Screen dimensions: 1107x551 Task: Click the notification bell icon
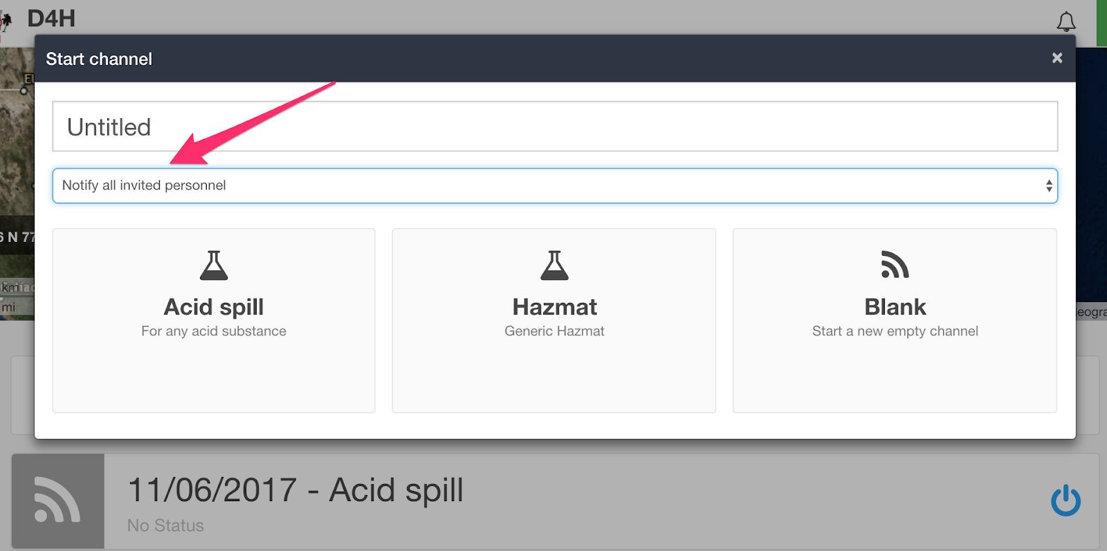[x=1066, y=21]
